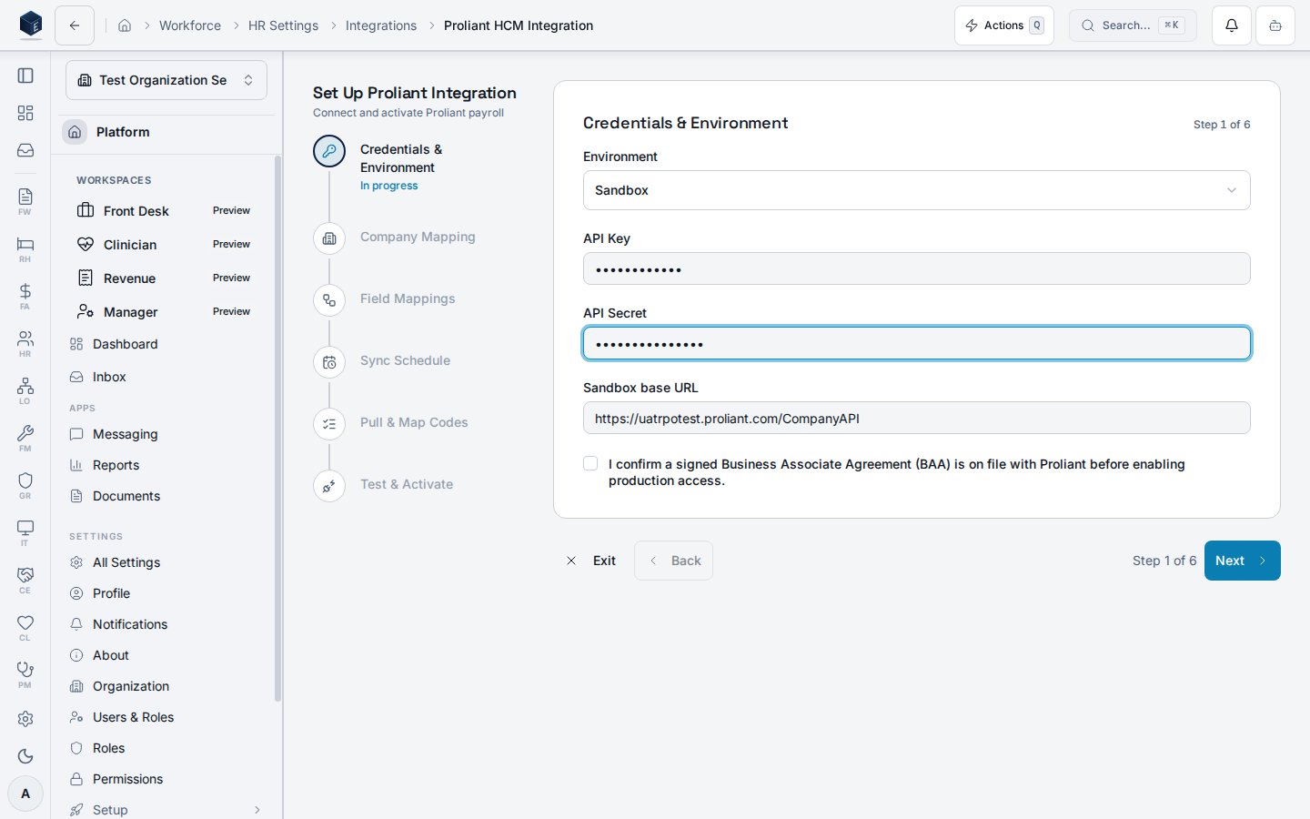The height and width of the screenshot is (819, 1310).
Task: Click the Sandbox base URL field
Action: (916, 418)
